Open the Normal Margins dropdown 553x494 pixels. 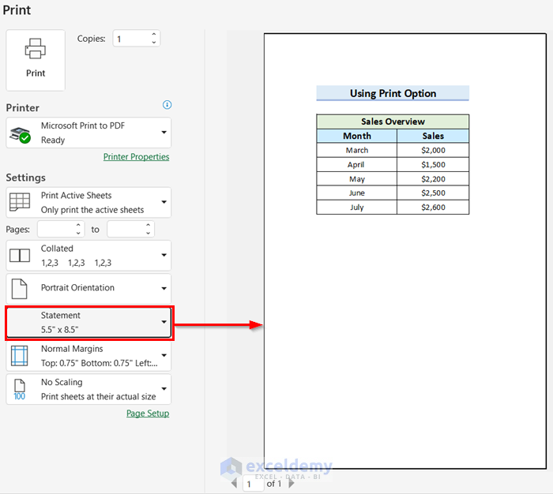pos(88,356)
